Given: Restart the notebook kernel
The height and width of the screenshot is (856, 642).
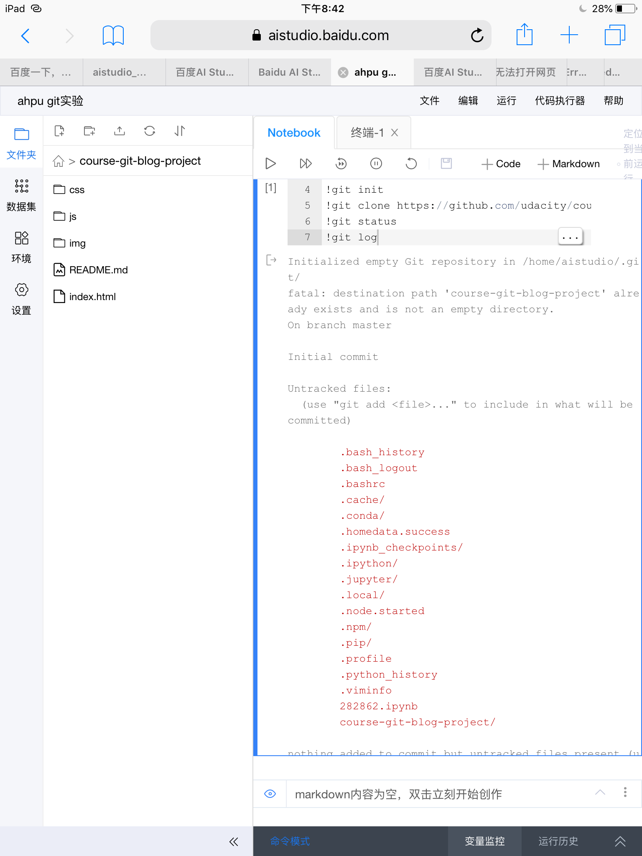Looking at the screenshot, I should [411, 163].
